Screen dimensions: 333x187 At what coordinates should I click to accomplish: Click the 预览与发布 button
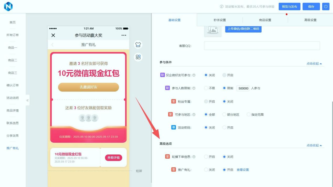click(x=289, y=7)
